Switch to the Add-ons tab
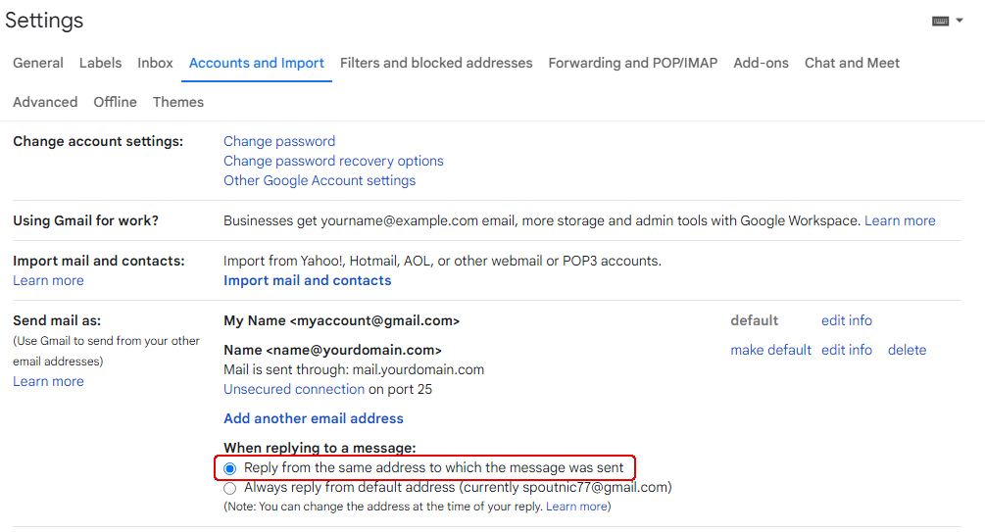The image size is (985, 532). tap(761, 63)
